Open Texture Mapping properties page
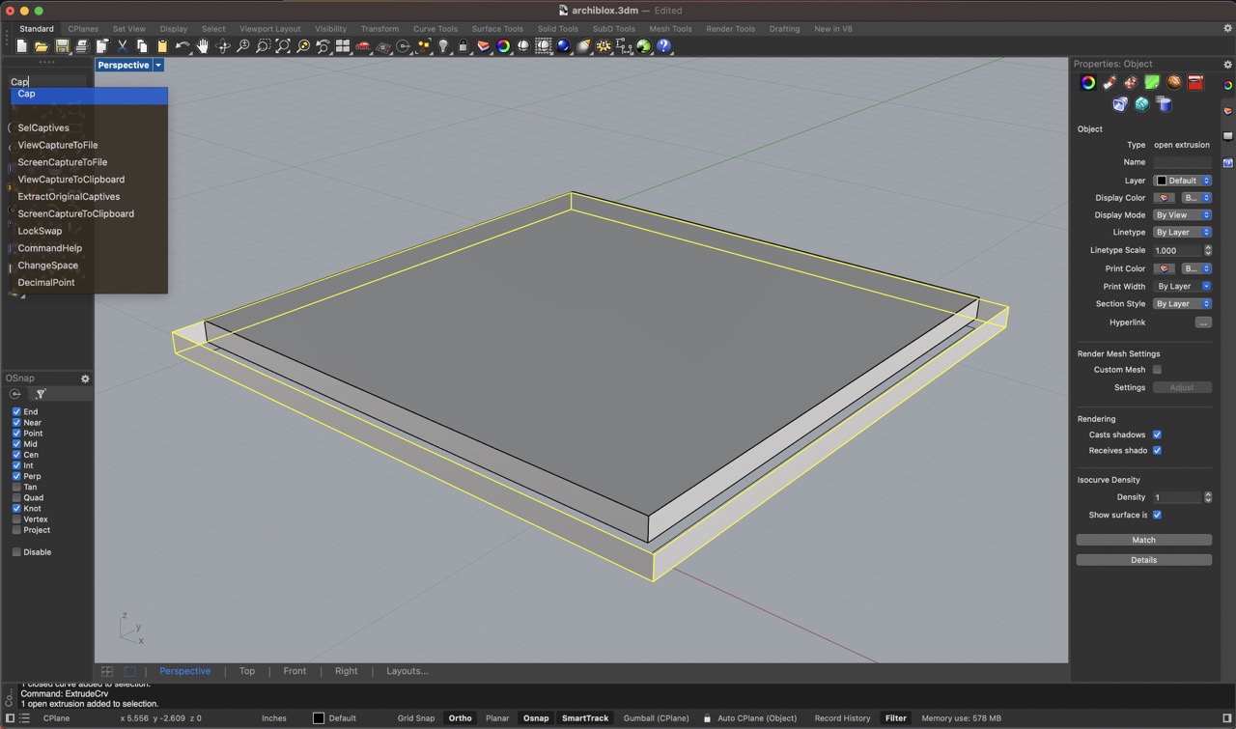Image resolution: width=1236 pixels, height=729 pixels. pyautogui.click(x=1131, y=83)
